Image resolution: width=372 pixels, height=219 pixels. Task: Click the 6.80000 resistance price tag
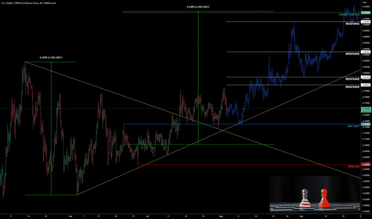point(366,85)
